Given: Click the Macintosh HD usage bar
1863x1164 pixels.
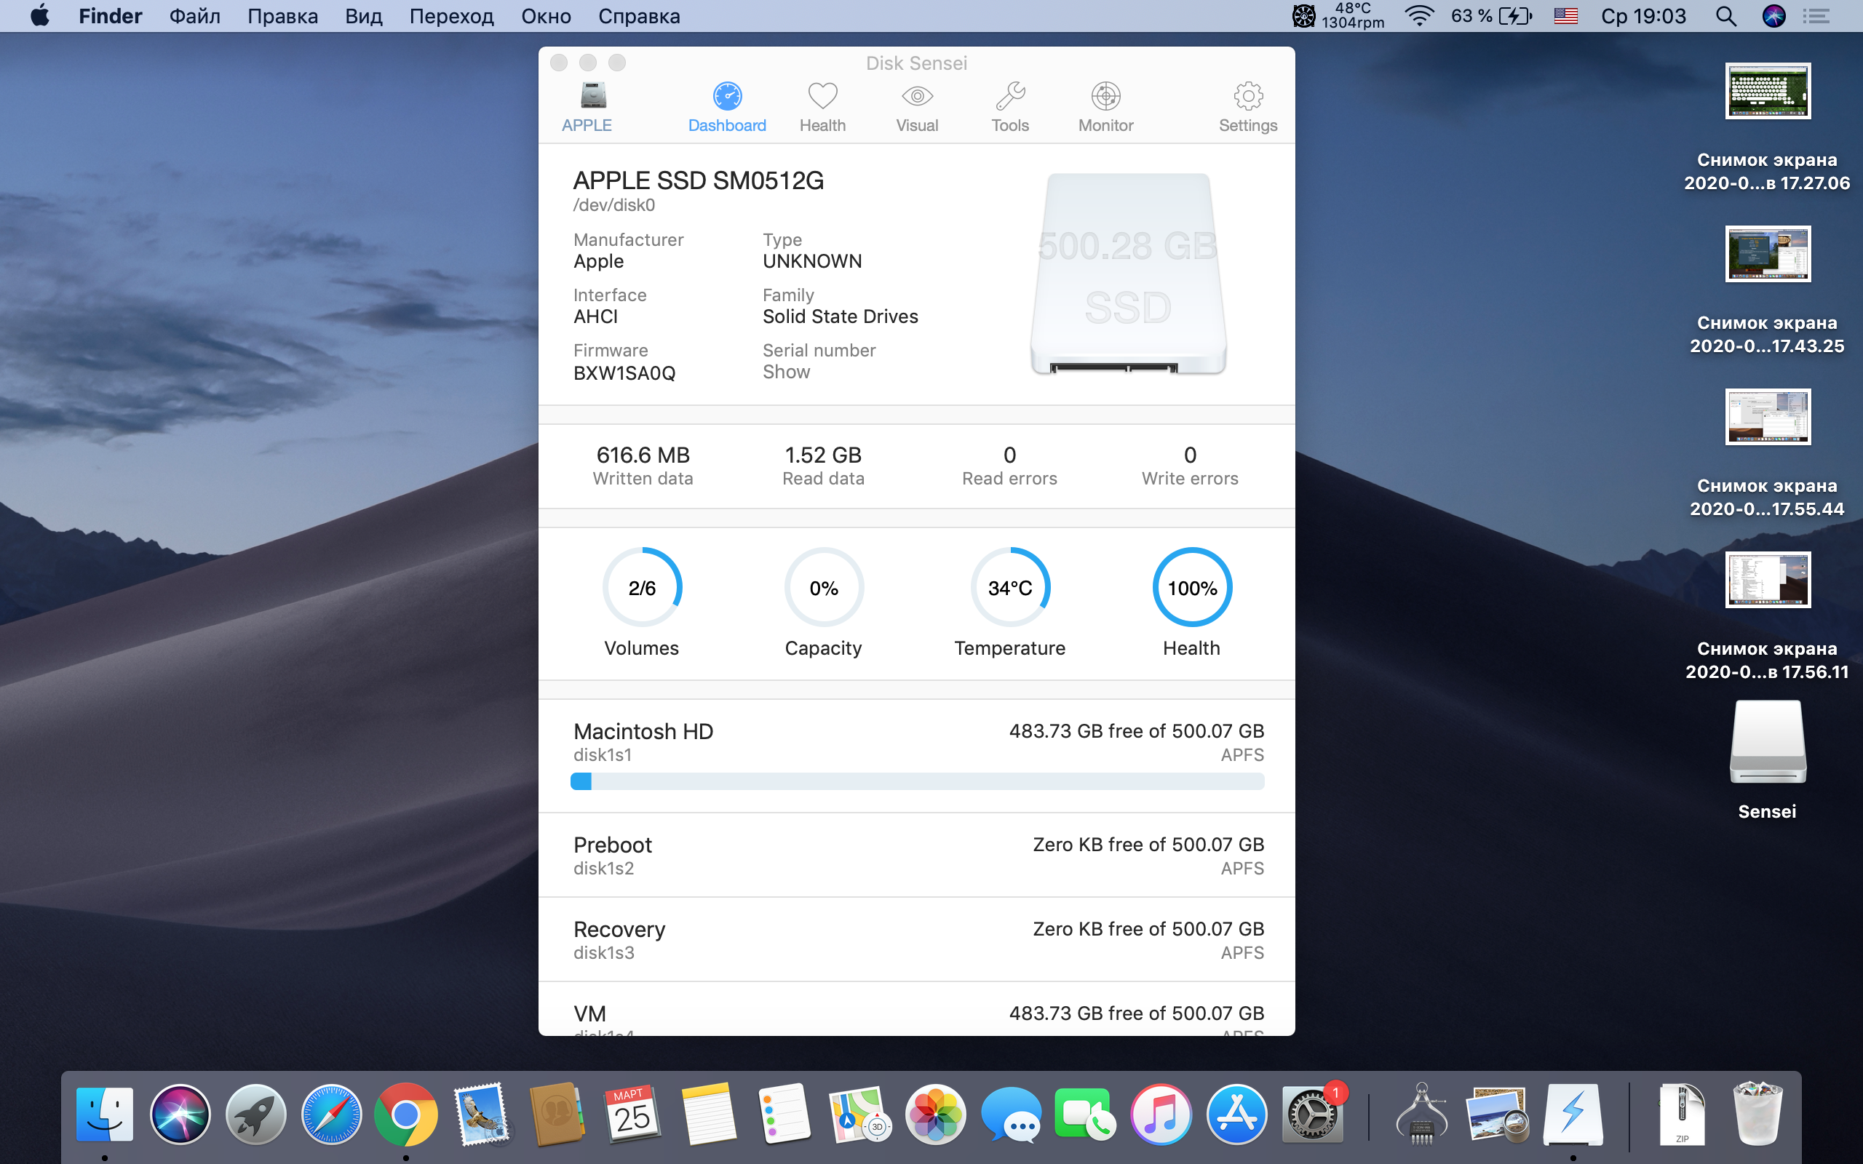Looking at the screenshot, I should coord(917,781).
